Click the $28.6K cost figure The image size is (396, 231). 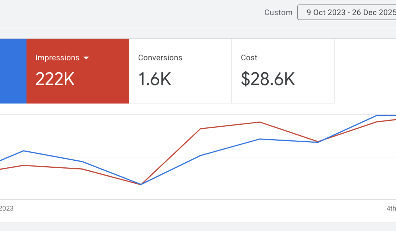tap(268, 79)
